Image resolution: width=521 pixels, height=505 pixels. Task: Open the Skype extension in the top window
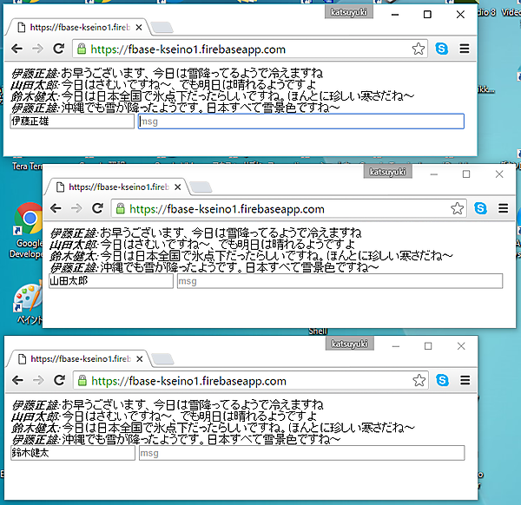click(x=442, y=49)
